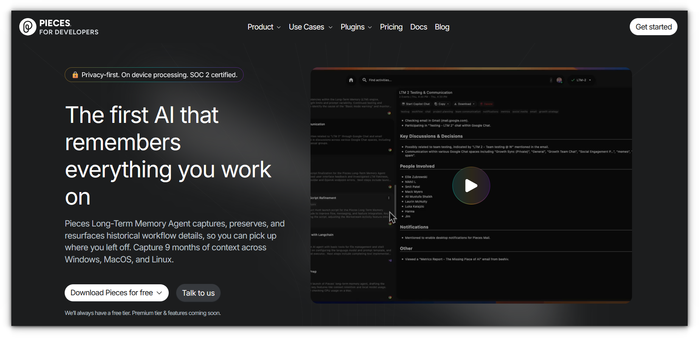Click the Get started button
The height and width of the screenshot is (338, 699).
point(653,27)
